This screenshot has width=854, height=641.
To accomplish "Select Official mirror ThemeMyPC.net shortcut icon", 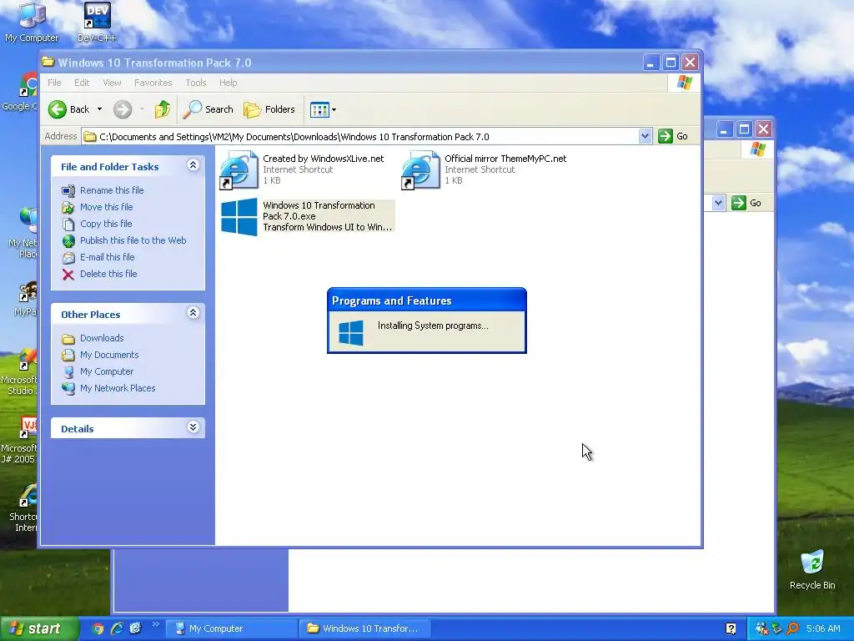I will click(420, 170).
